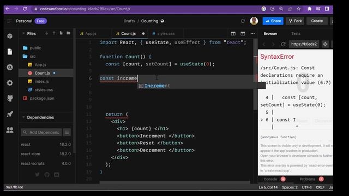Click the new file icon in Files header

click(x=61, y=33)
